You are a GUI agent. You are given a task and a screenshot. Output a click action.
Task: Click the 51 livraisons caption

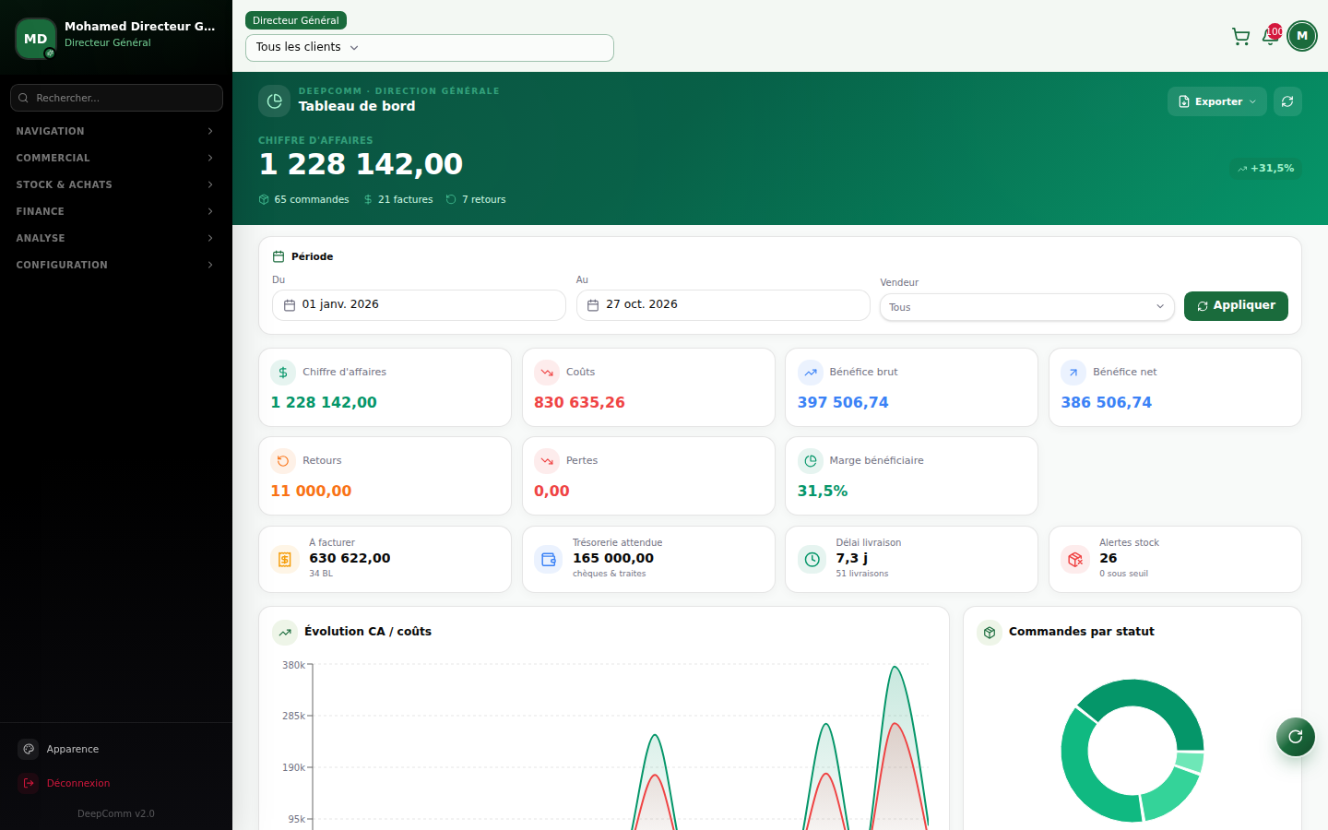pyautogui.click(x=862, y=574)
